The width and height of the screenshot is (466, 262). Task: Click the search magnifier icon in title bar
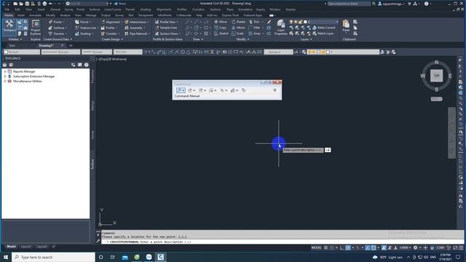coord(374,4)
